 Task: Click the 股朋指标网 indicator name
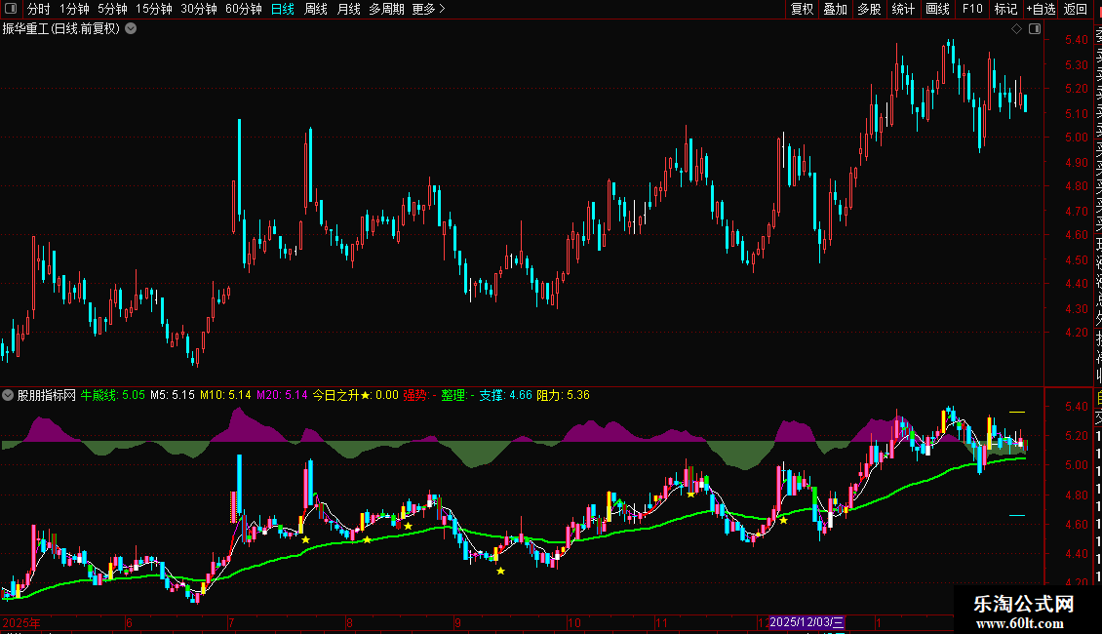(x=47, y=395)
